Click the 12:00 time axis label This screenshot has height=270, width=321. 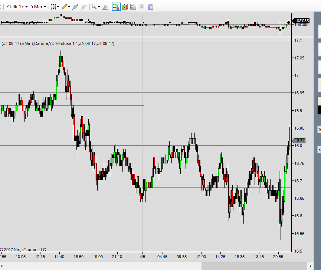201,257
